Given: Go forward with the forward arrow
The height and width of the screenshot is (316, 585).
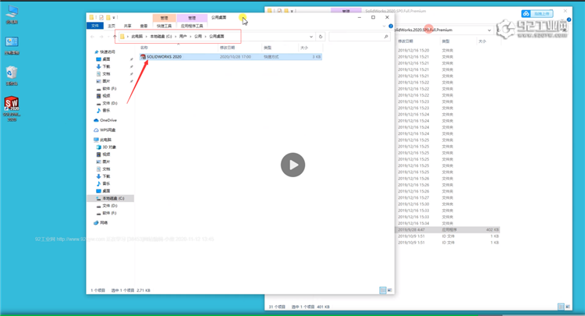Looking at the screenshot, I should tap(101, 37).
